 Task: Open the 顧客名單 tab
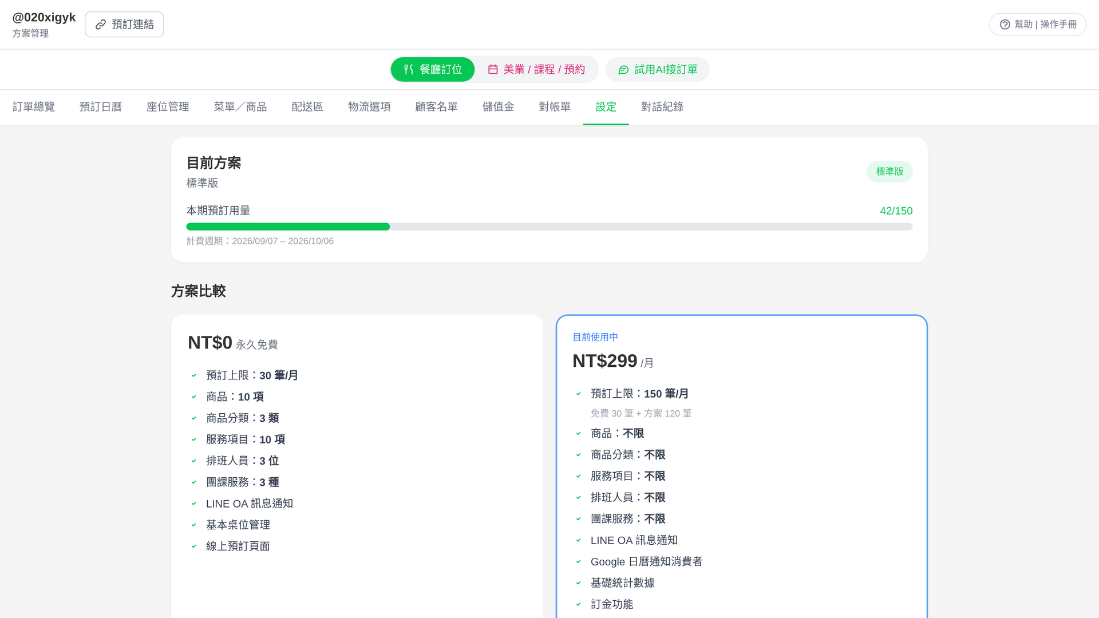pos(436,107)
